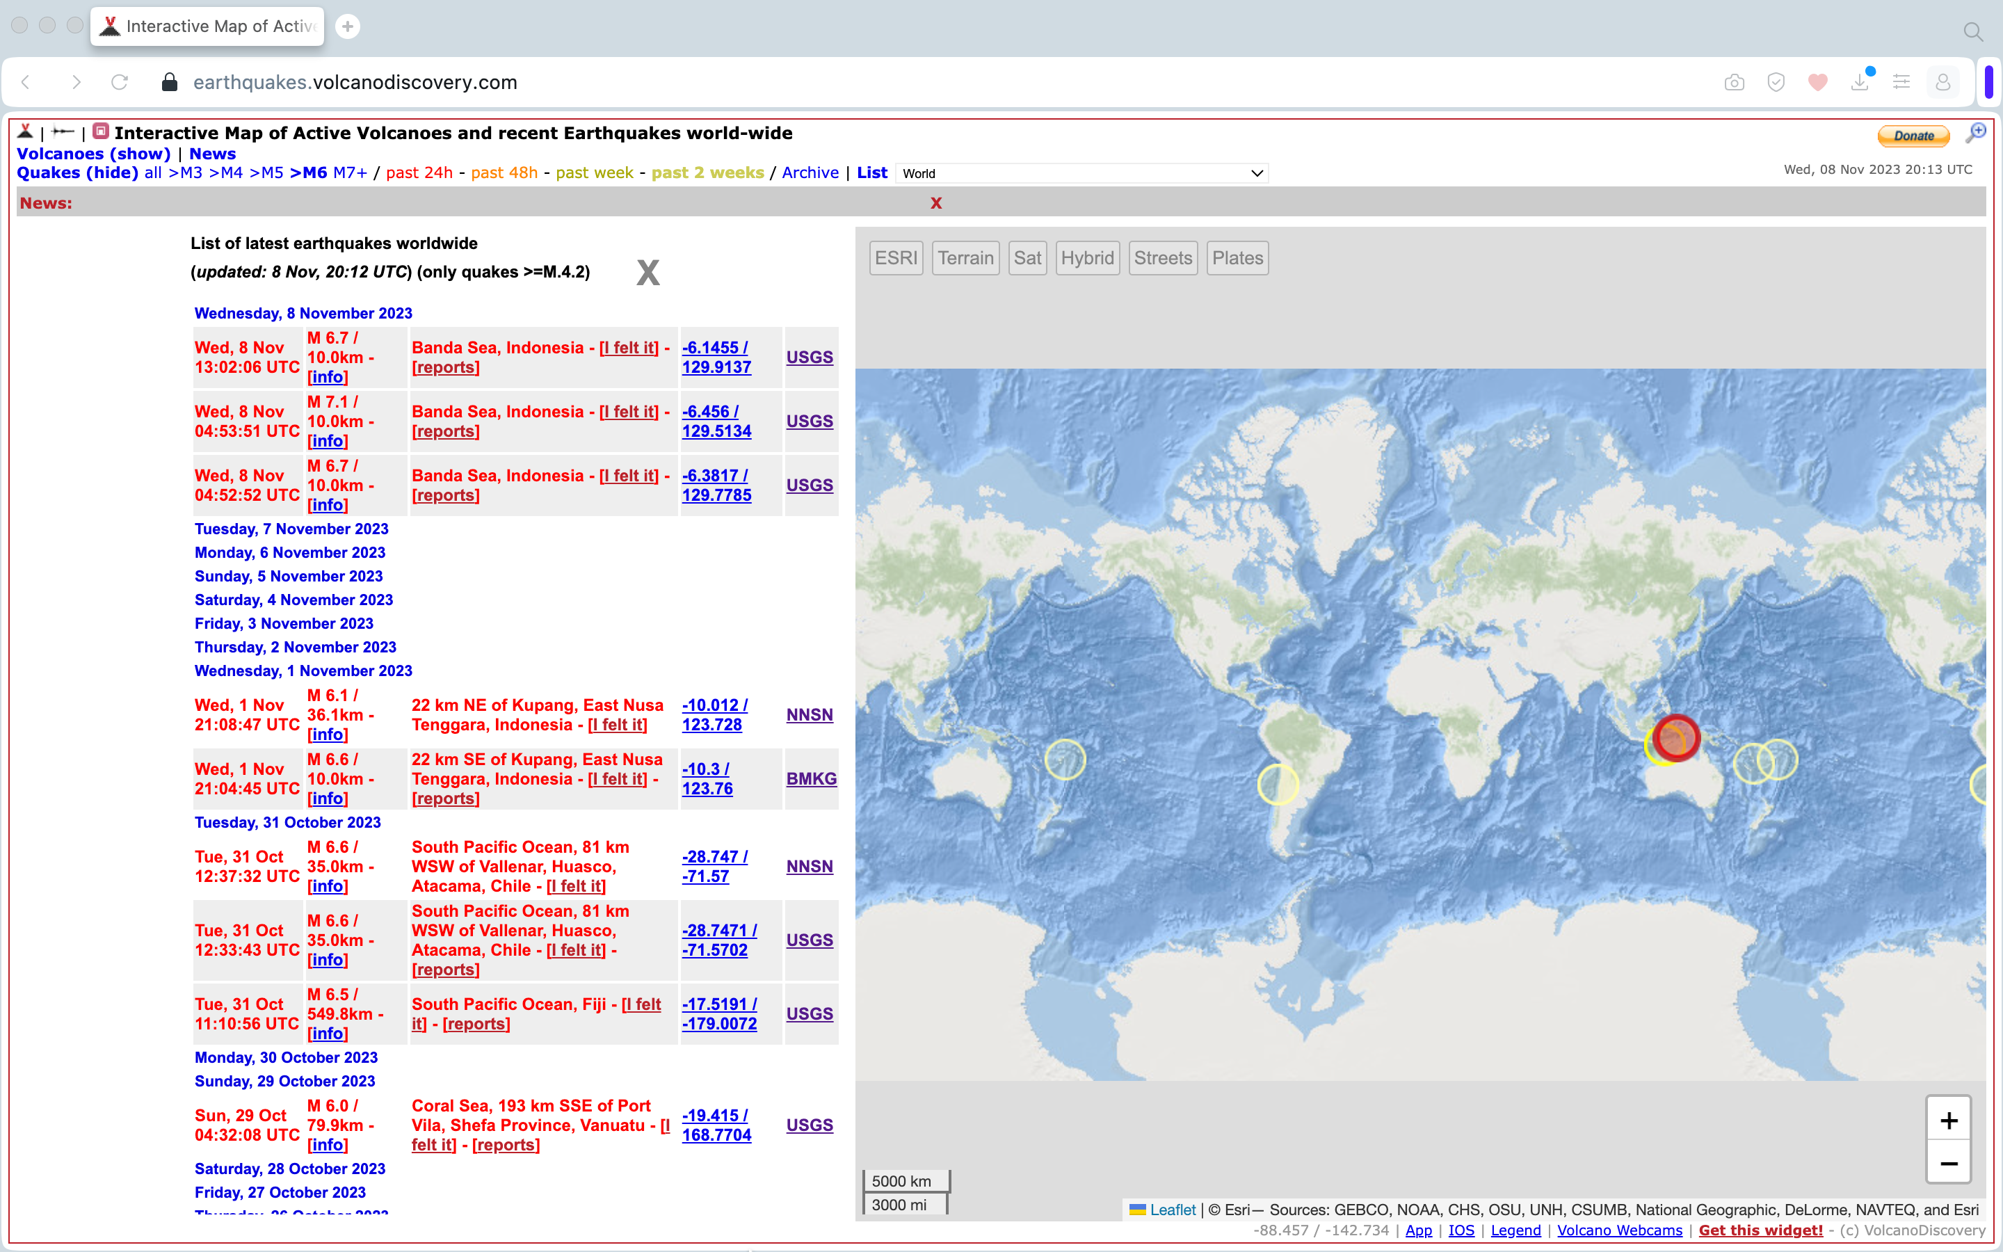Zoom out the map with minus button

(x=1948, y=1164)
